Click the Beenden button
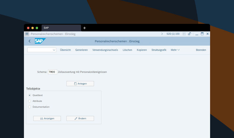 coord(201,50)
